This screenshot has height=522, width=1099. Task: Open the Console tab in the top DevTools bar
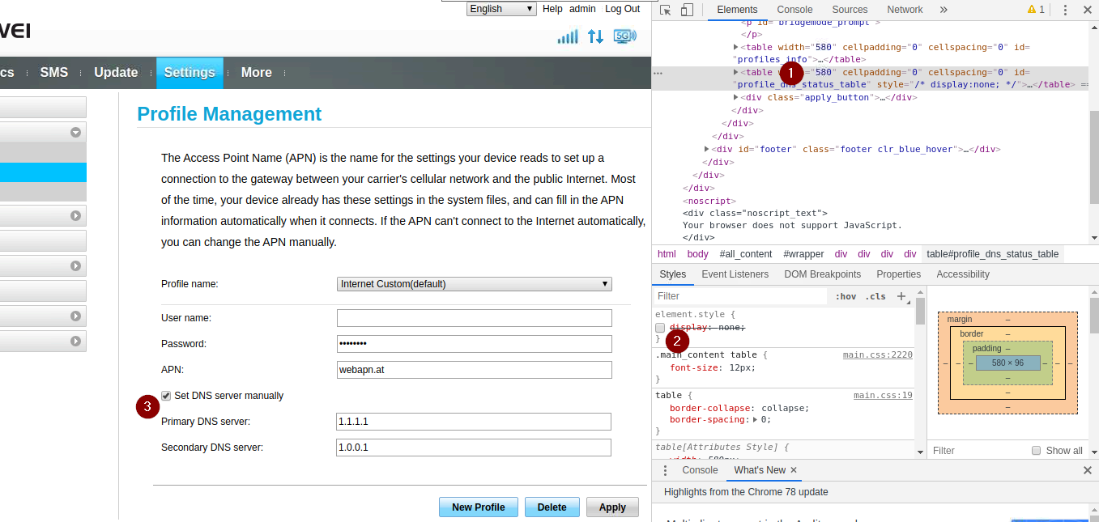(795, 10)
